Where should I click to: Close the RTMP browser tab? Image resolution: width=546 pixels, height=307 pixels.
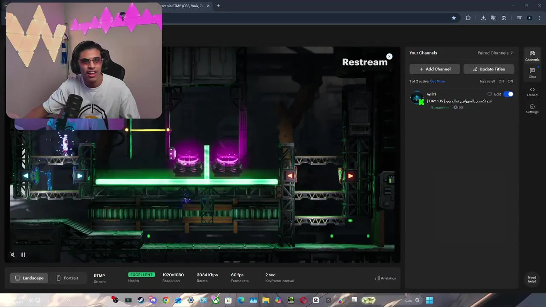208,6
